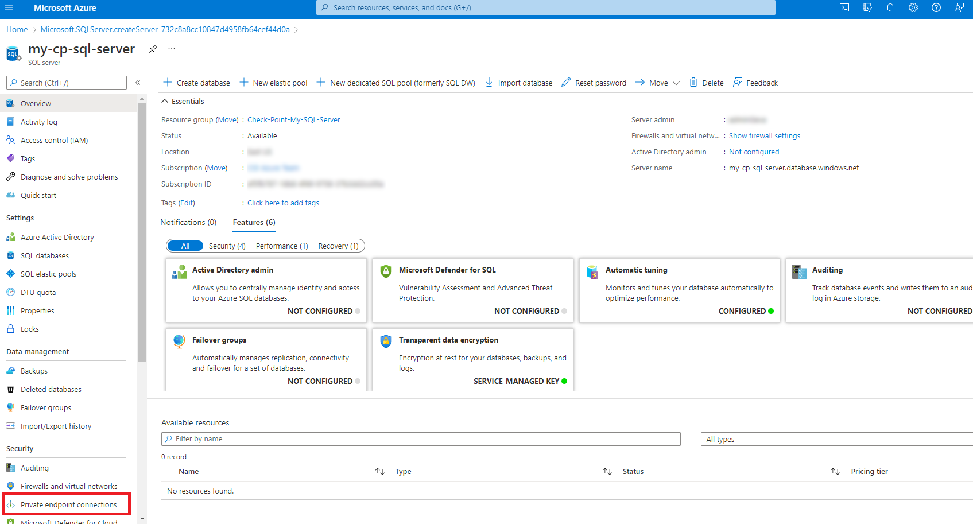This screenshot has height=524, width=973.
Task: Sort resources by Status column arrows
Action: pos(835,471)
